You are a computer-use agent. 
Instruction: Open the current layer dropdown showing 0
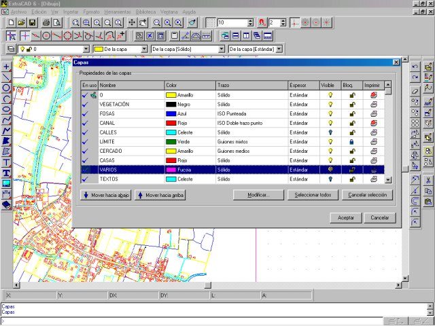pos(86,50)
